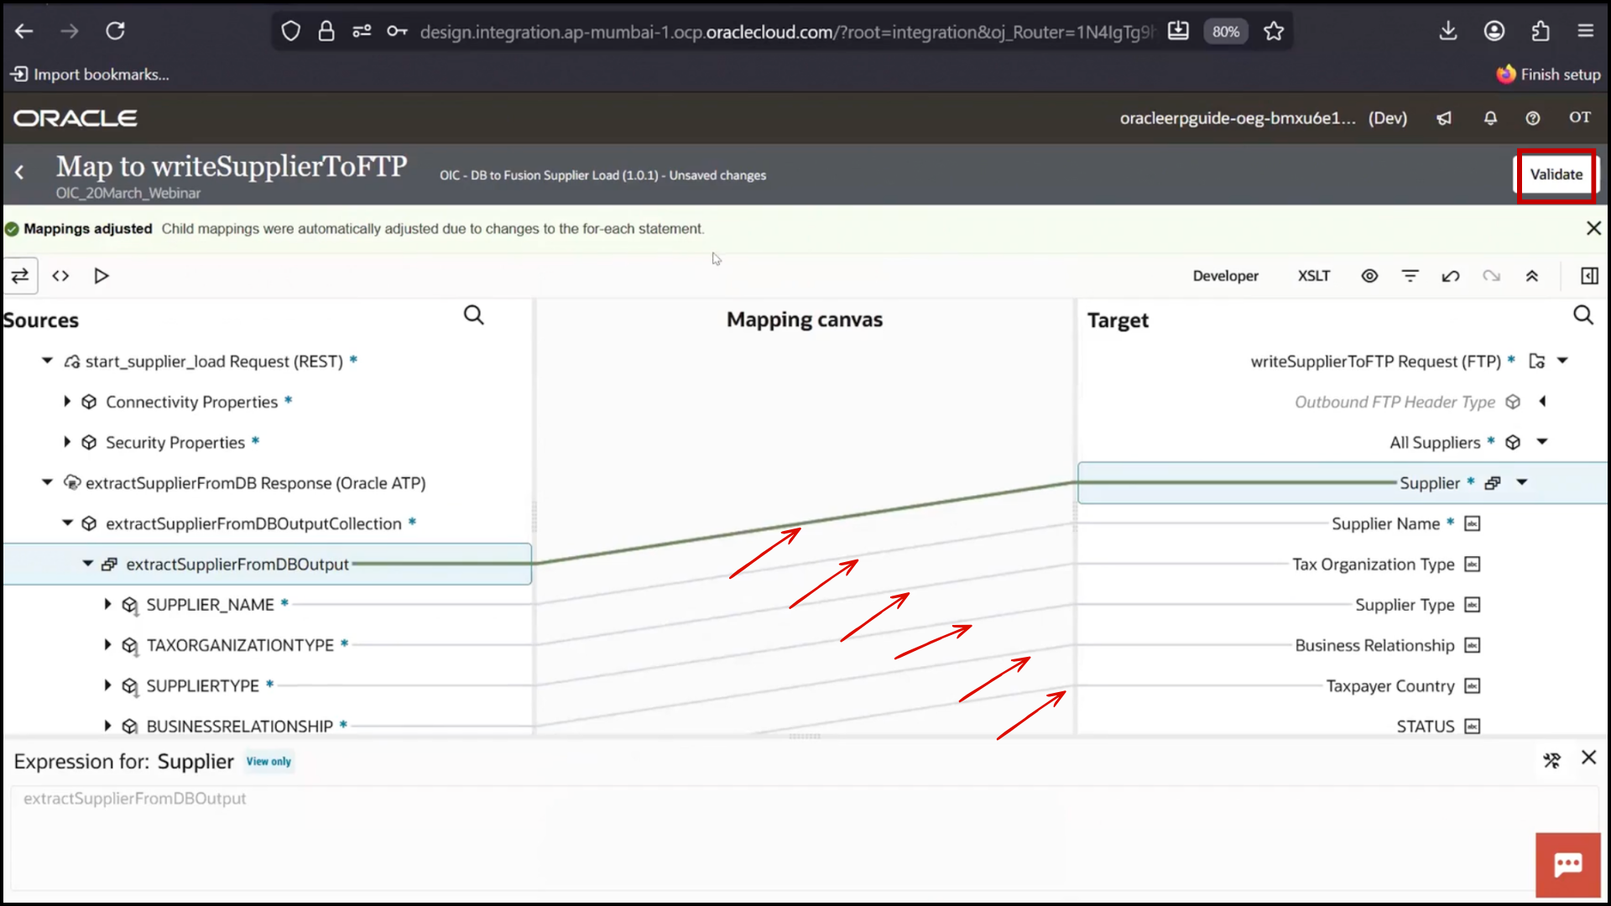This screenshot has height=906, width=1611.
Task: Select Supplier Name target element
Action: click(x=1385, y=523)
